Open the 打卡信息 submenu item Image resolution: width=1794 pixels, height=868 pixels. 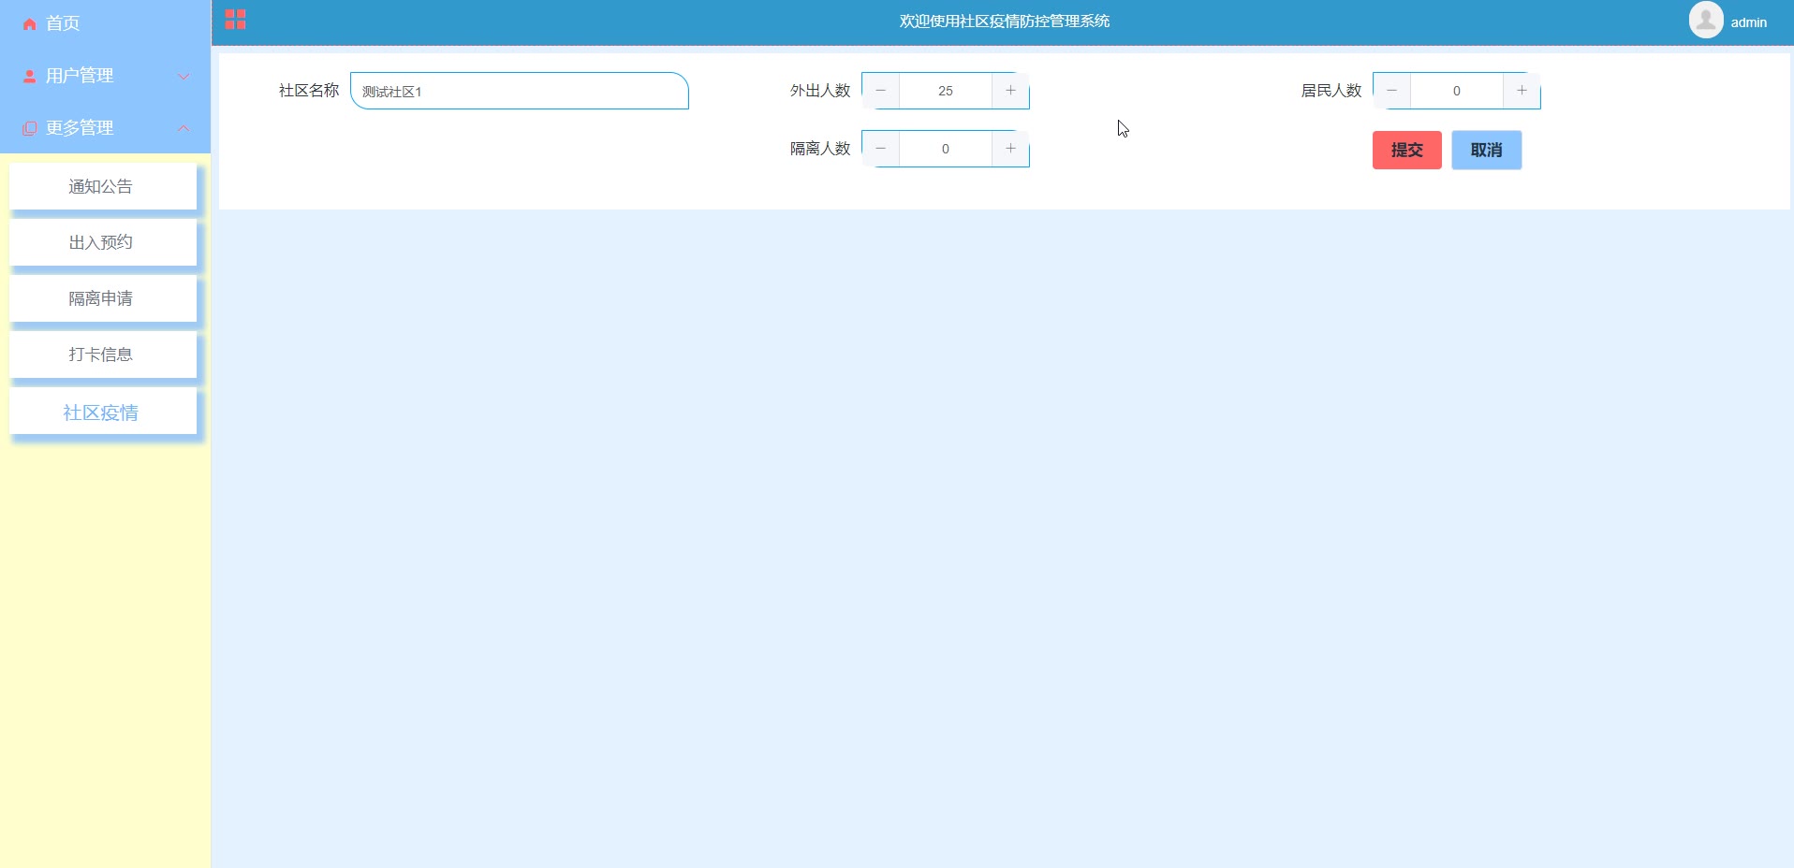click(103, 354)
